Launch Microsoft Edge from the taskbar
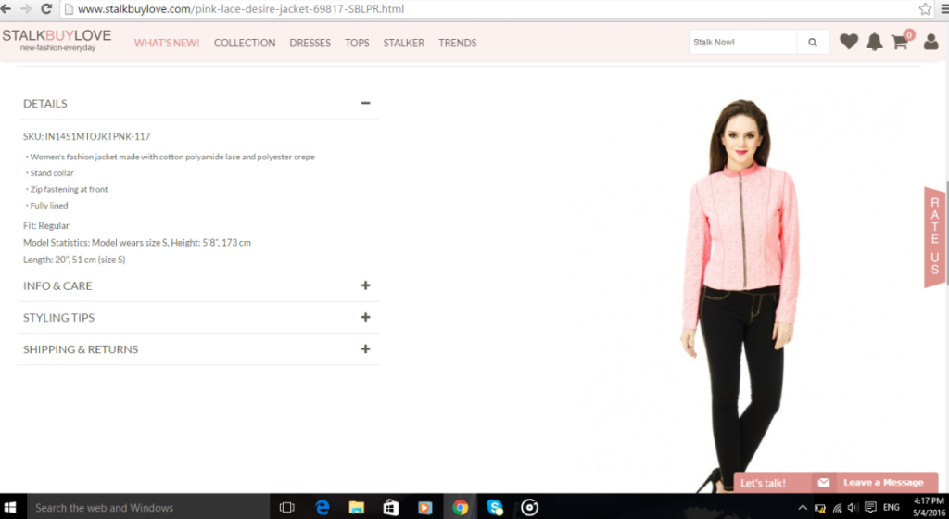 (322, 508)
